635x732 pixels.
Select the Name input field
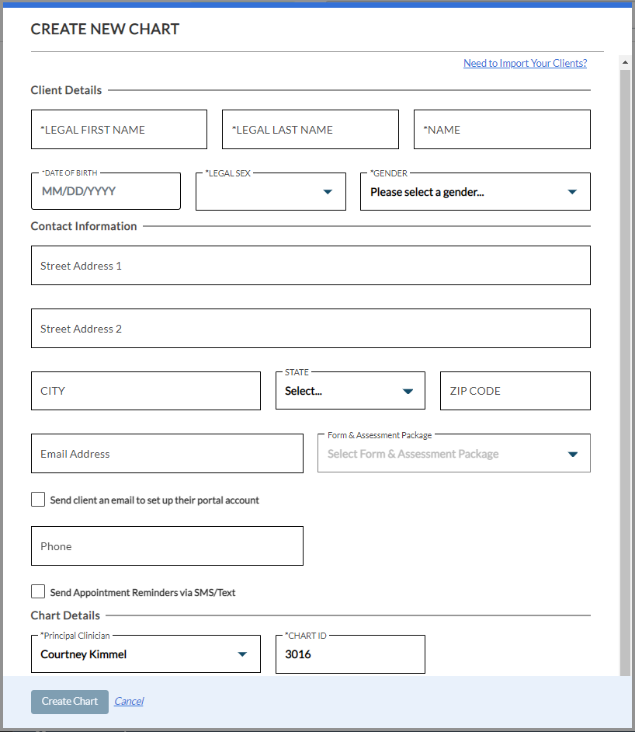502,129
